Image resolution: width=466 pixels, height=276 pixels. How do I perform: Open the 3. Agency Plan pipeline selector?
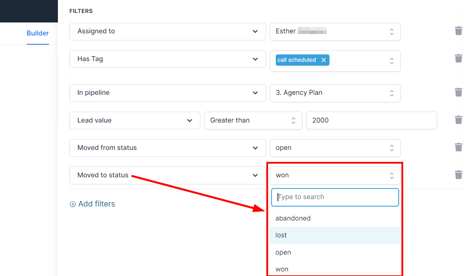[x=335, y=93]
